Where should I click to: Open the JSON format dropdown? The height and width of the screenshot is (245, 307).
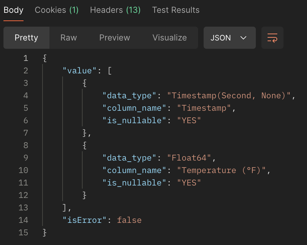point(229,38)
